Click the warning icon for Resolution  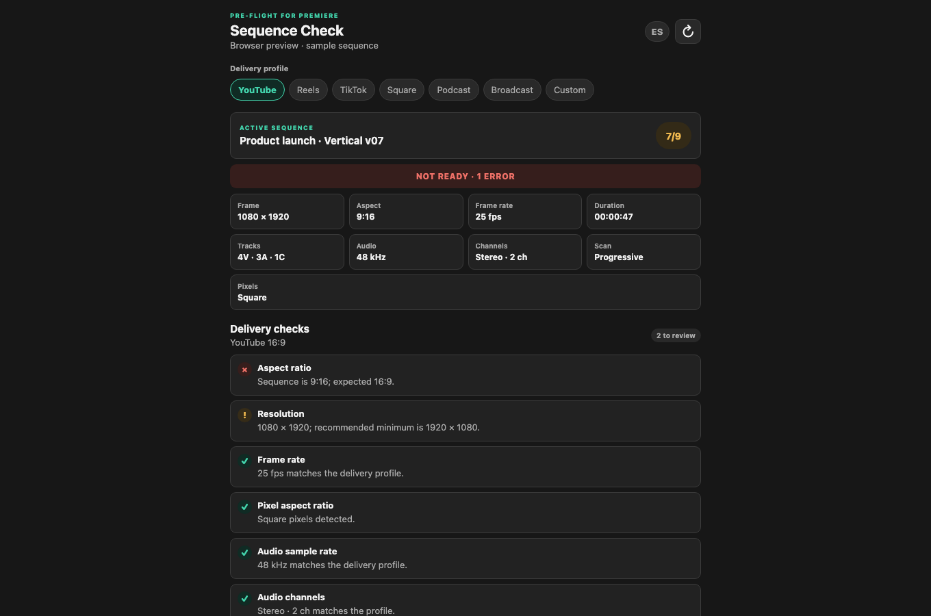click(244, 415)
